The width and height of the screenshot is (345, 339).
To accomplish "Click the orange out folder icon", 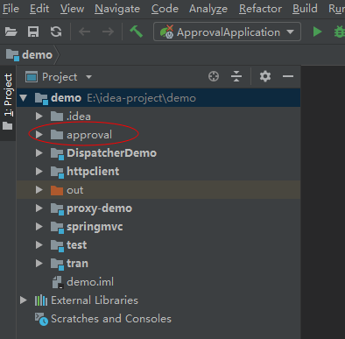I will [57, 190].
